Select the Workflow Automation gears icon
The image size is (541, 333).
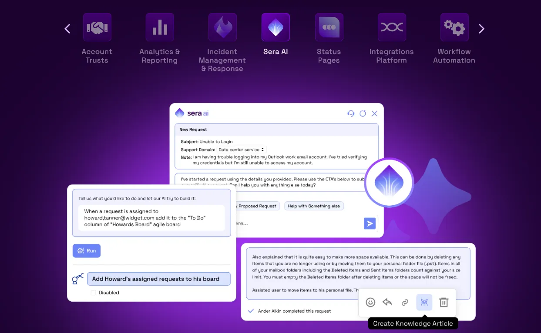point(454,27)
